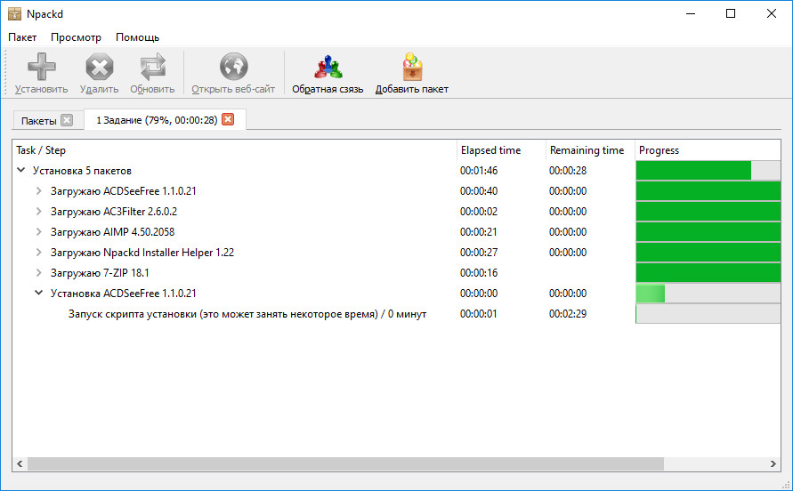793x491 pixels.
Task: Maximize the Npackd window
Action: 731,13
